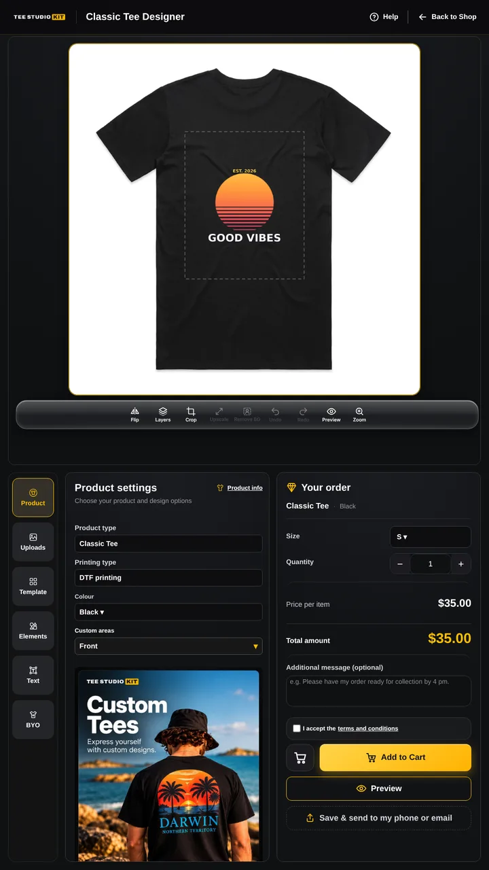Click the DTF printing type field
Viewport: 489px width, 870px height.
168,578
